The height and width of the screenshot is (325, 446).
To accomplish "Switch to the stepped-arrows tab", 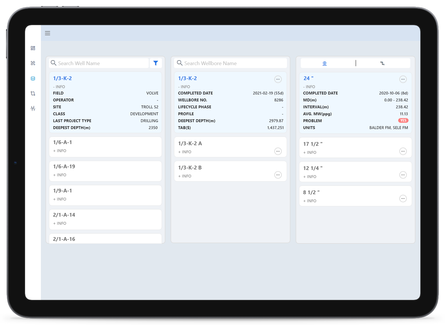I will coord(382,63).
